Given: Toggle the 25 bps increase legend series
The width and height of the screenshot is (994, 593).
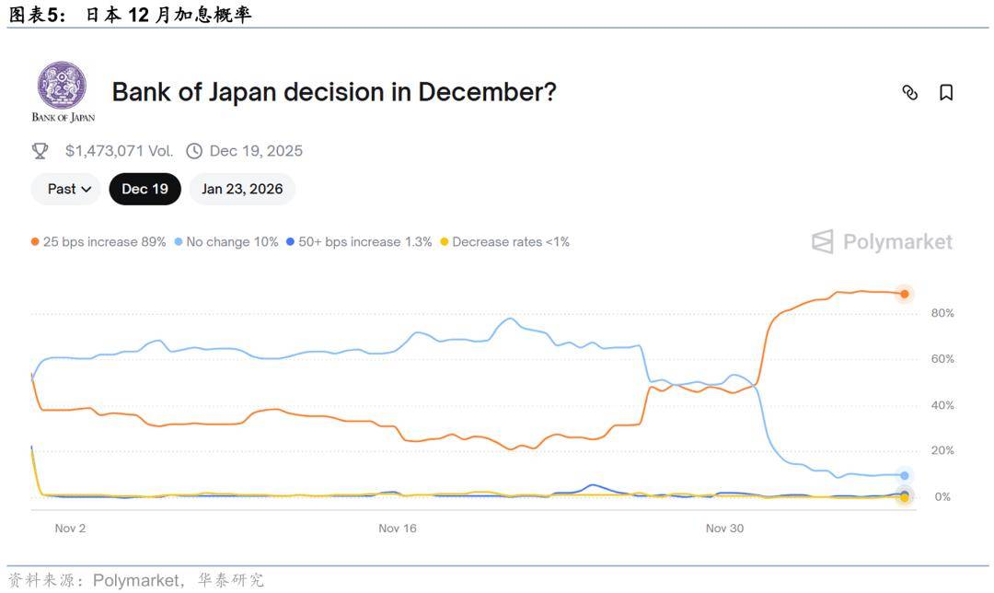Looking at the screenshot, I should [x=99, y=242].
